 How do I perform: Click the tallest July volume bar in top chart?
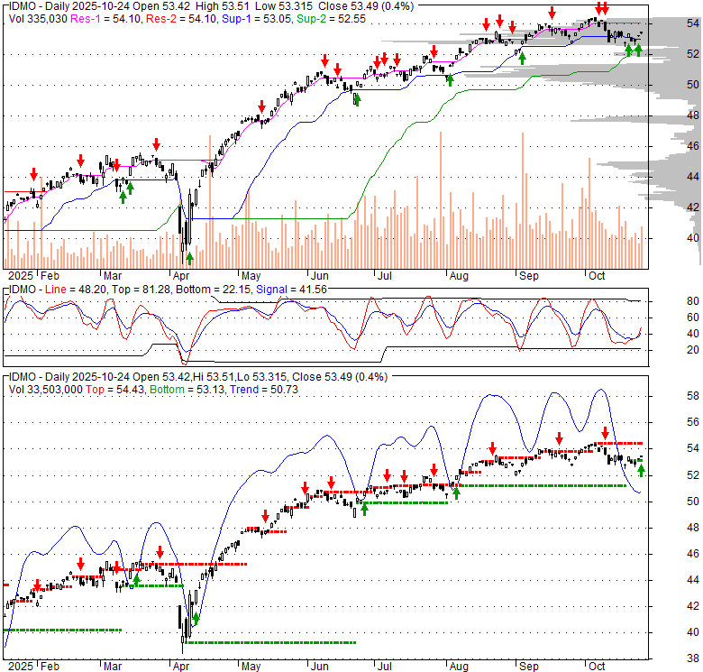coord(441,200)
